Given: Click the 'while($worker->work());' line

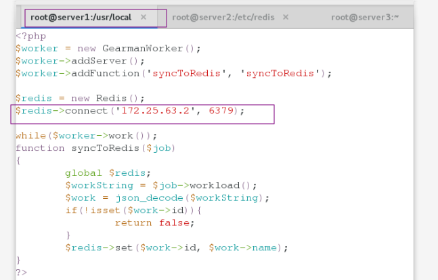Looking at the screenshot, I should point(87,136).
